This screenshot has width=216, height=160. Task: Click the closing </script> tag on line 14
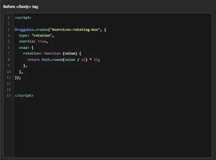tap(24, 95)
